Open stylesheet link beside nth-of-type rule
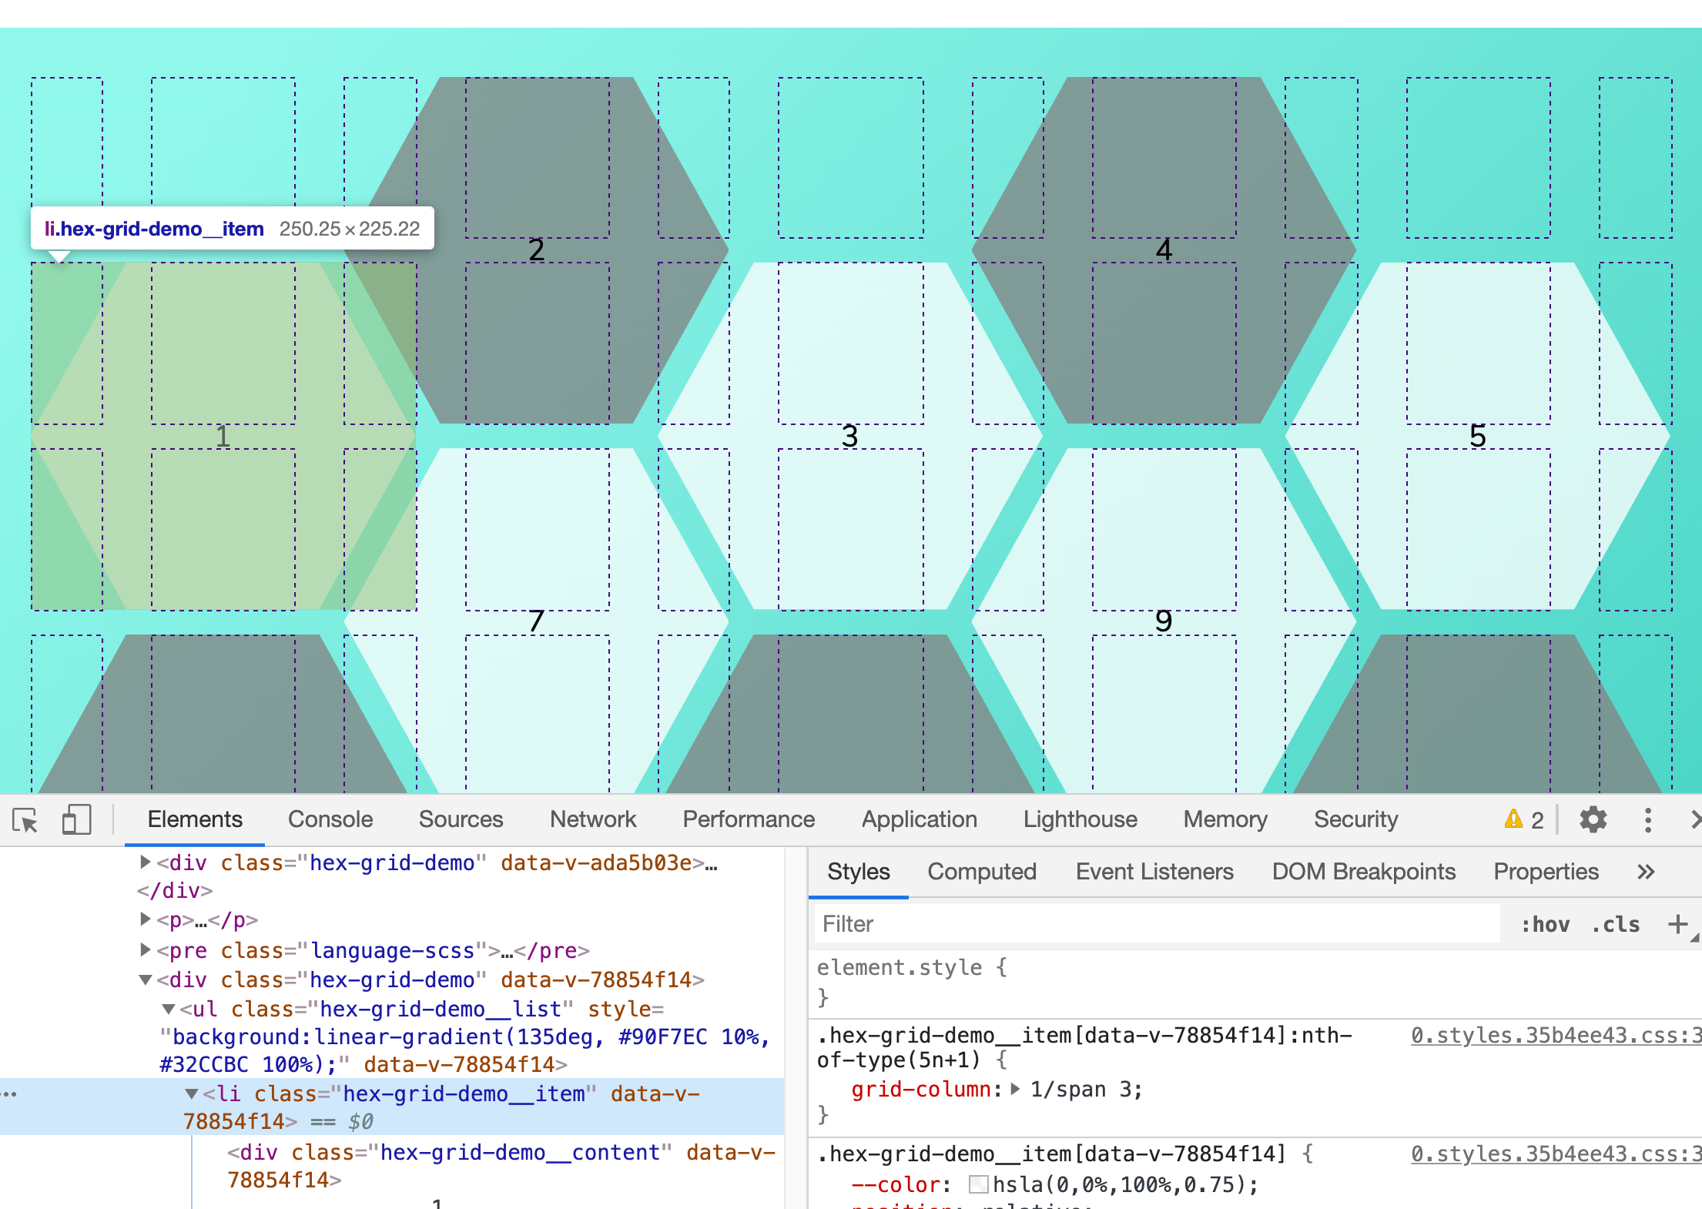The image size is (1702, 1209). tap(1556, 1036)
